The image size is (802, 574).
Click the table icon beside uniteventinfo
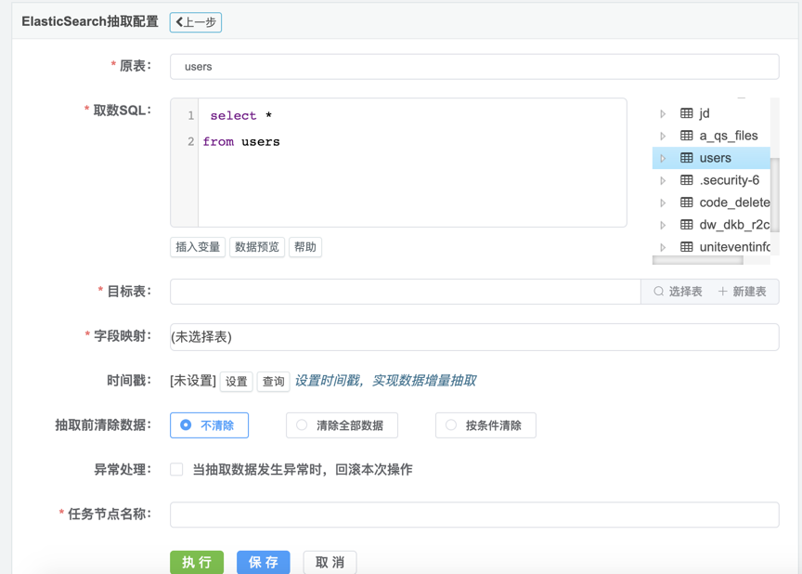click(687, 247)
